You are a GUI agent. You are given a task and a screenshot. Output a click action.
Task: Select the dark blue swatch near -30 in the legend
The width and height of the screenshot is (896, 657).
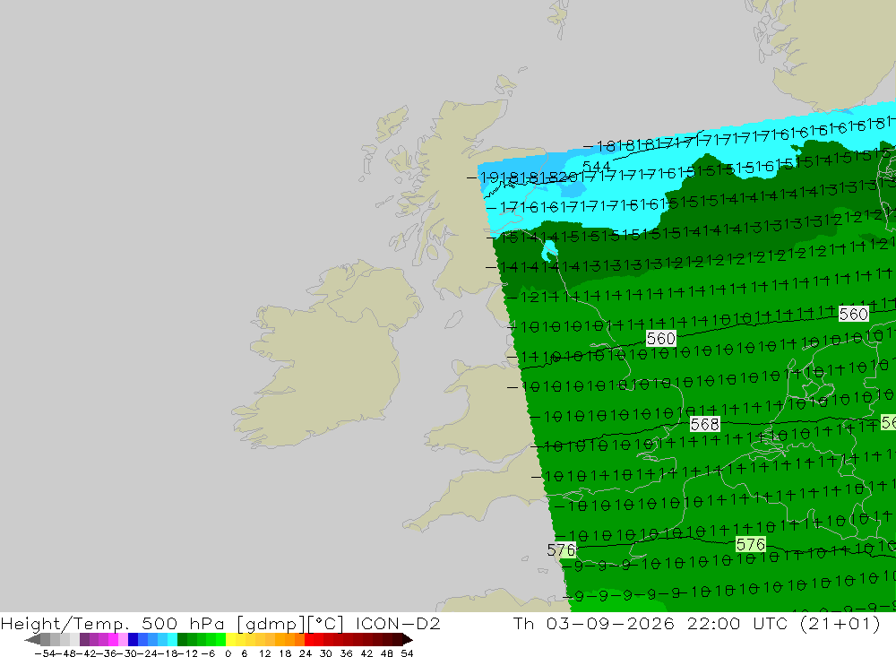click(x=134, y=639)
